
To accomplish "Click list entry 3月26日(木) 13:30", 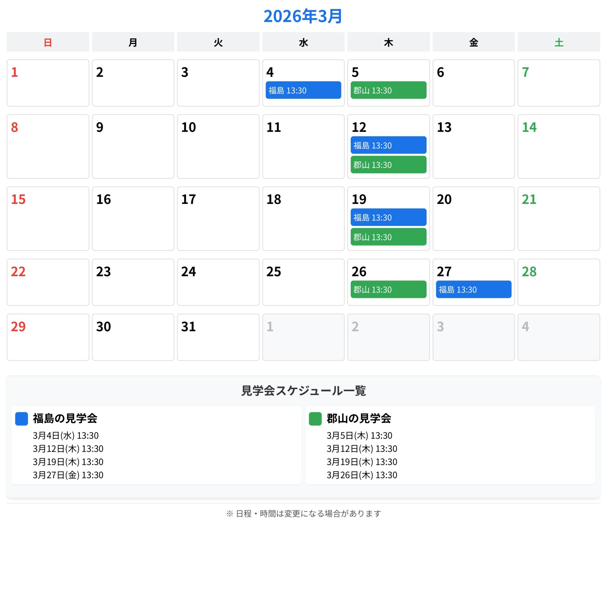I will point(362,475).
